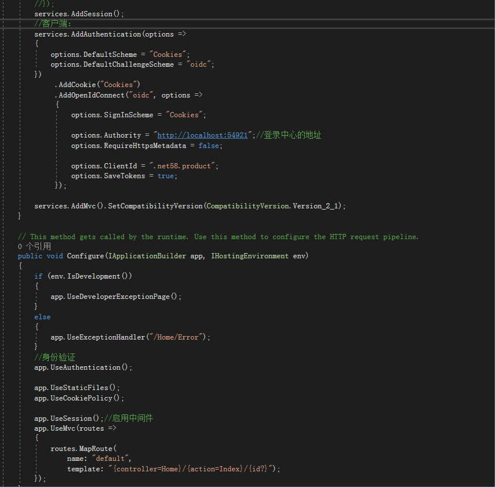
Task: Place cursor on AddAuthentication method name
Action: click(x=107, y=34)
